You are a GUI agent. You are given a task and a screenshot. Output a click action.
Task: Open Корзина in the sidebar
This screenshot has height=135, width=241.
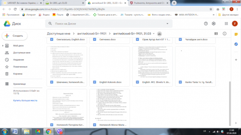[18, 74]
